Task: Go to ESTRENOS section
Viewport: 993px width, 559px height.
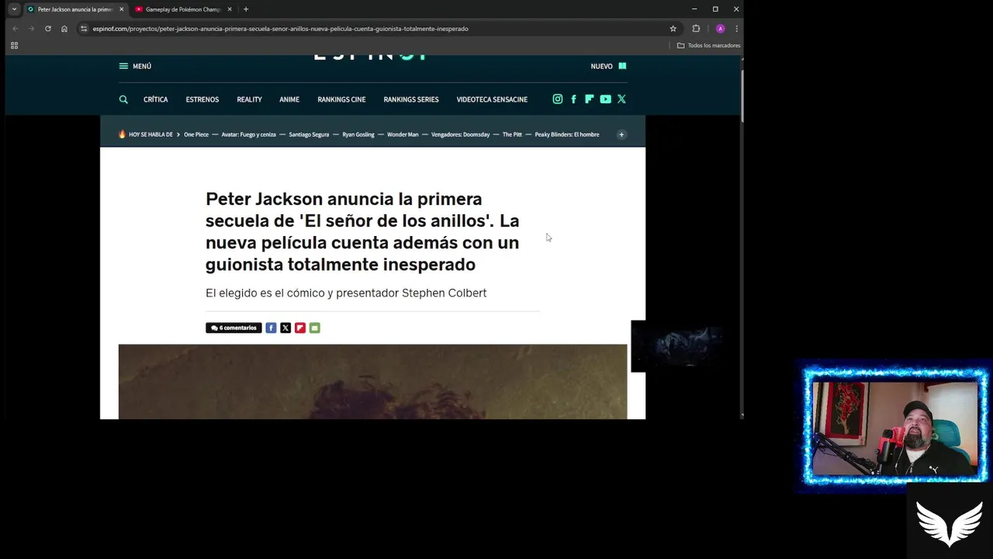Action: 202,99
